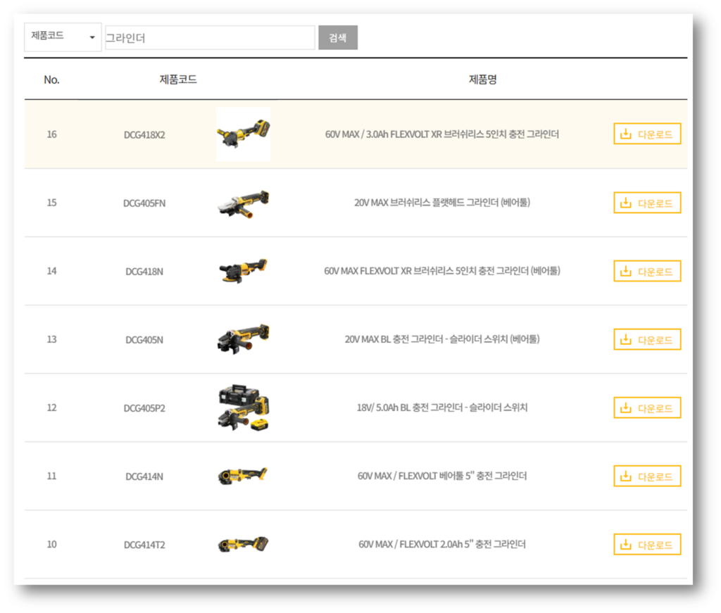721x613 pixels.
Task: Click the 제품명 column header
Action: (482, 79)
